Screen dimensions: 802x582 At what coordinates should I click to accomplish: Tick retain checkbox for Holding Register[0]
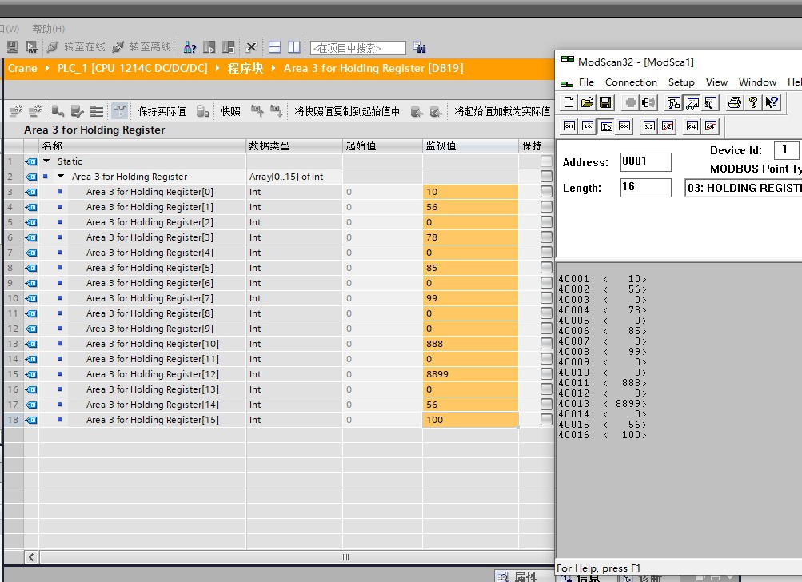pos(546,192)
